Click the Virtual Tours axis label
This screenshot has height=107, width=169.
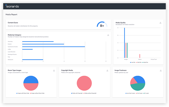(x=154, y=59)
